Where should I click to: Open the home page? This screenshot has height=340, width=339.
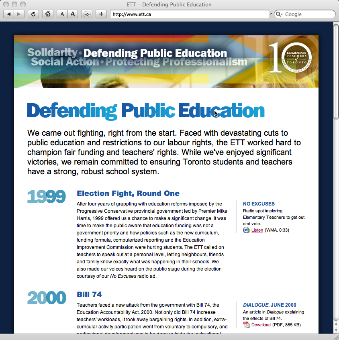coord(48,14)
